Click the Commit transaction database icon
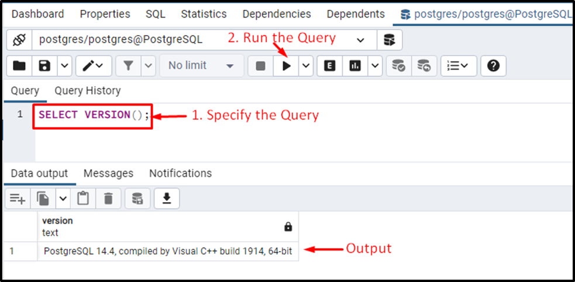 (399, 66)
